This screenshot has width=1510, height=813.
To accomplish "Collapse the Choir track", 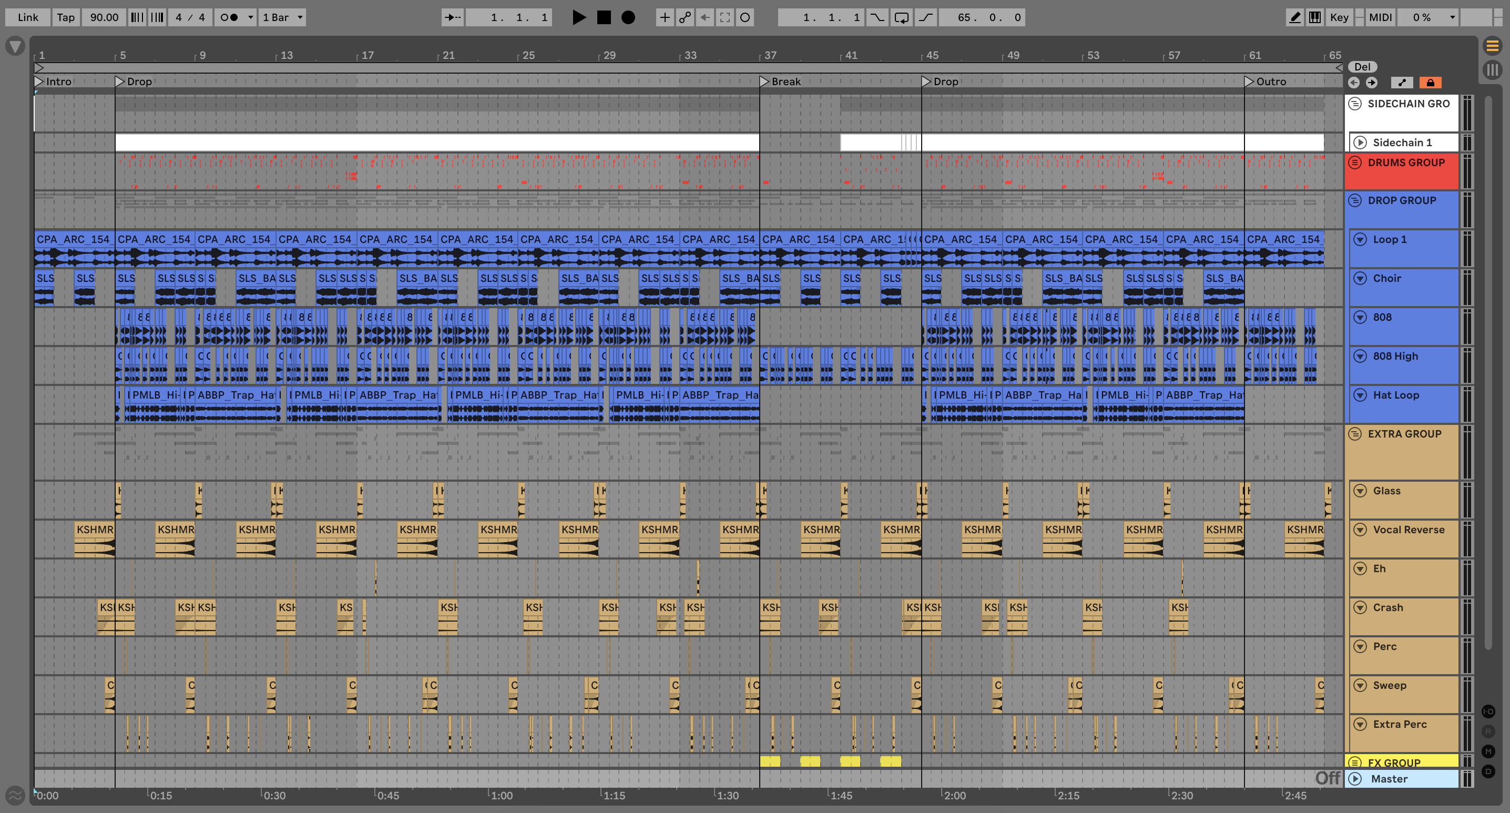I will coord(1360,278).
